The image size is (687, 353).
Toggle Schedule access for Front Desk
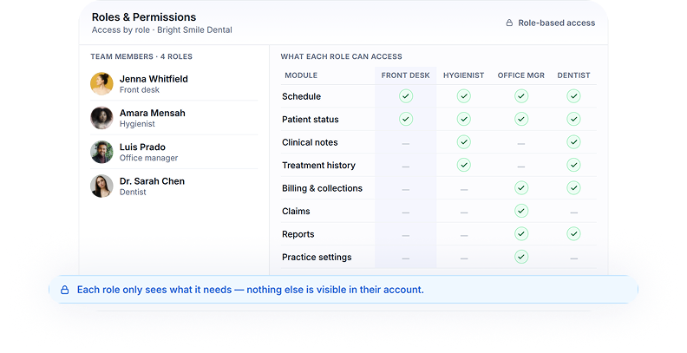pyautogui.click(x=406, y=96)
